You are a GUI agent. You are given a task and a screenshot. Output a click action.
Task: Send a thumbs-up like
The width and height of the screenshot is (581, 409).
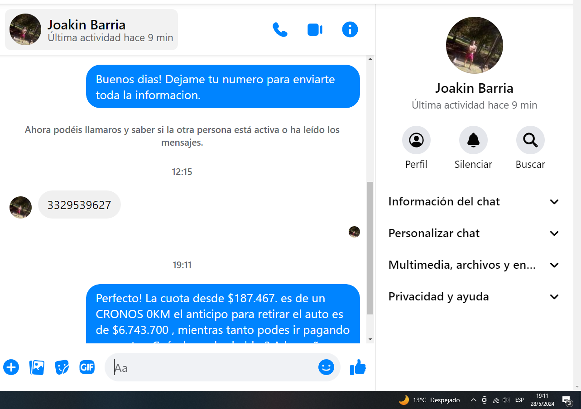pyautogui.click(x=358, y=367)
